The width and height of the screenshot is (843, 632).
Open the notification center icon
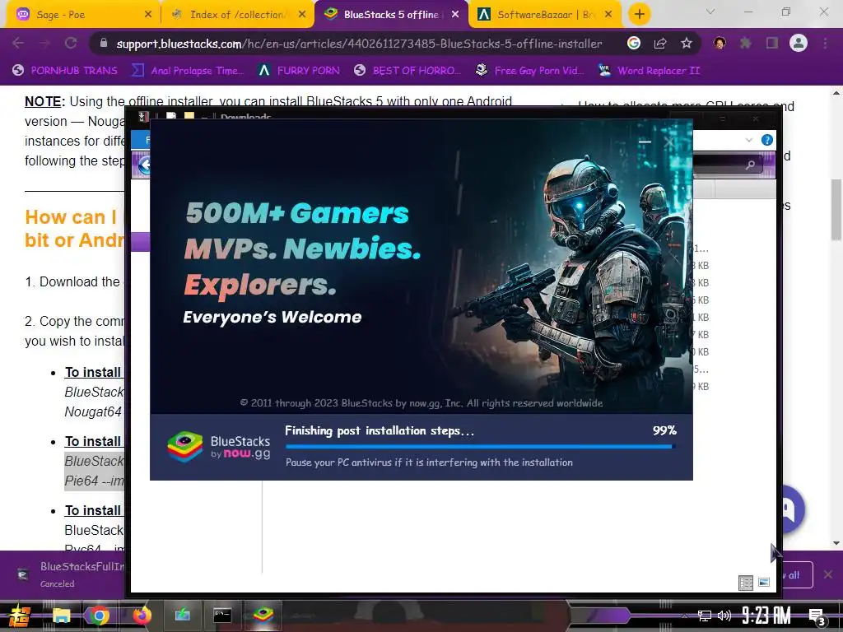click(817, 617)
